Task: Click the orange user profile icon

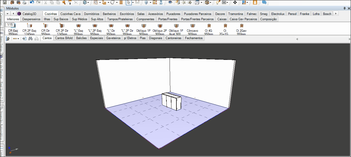Action: [255, 2]
